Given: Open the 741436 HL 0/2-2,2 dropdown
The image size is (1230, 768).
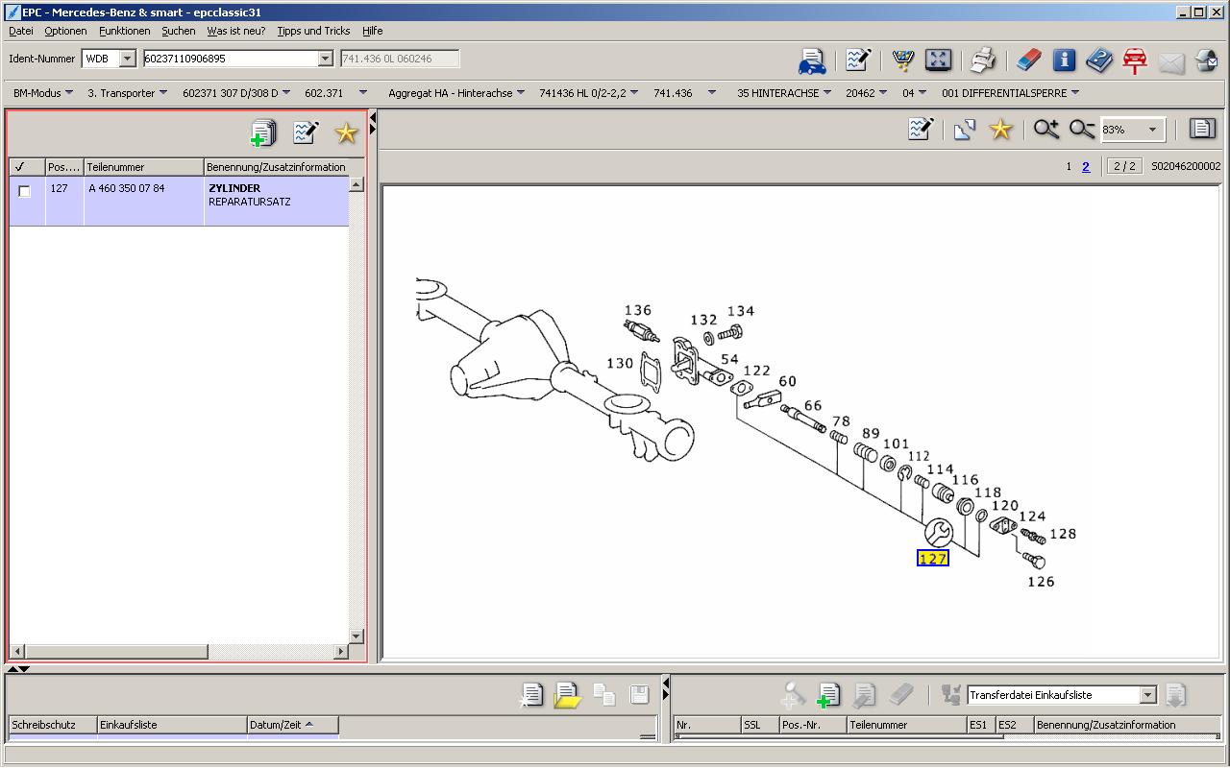Looking at the screenshot, I should click(588, 93).
